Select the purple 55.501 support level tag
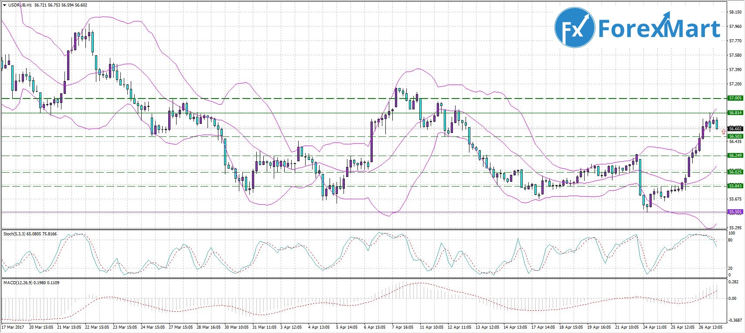745x333 pixels. point(735,212)
